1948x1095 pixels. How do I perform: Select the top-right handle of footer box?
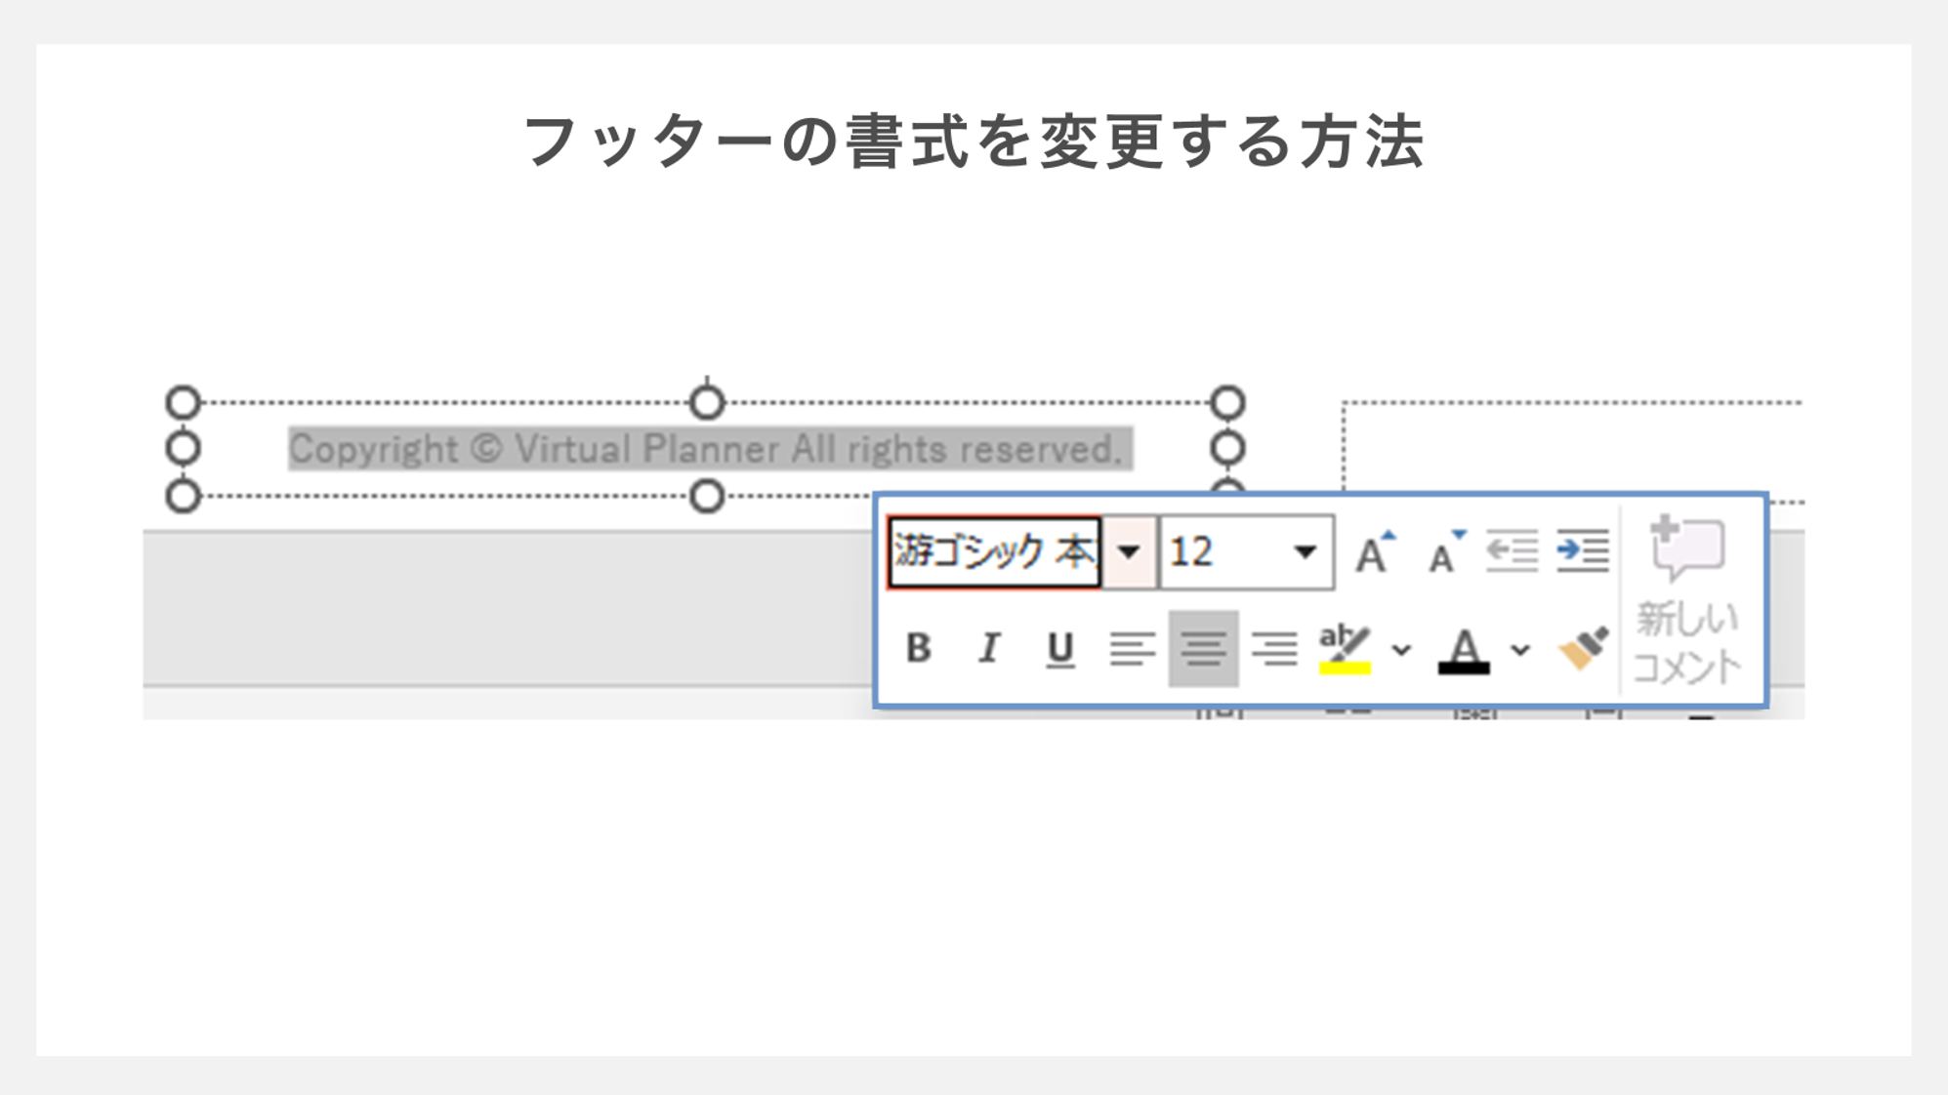point(1227,402)
